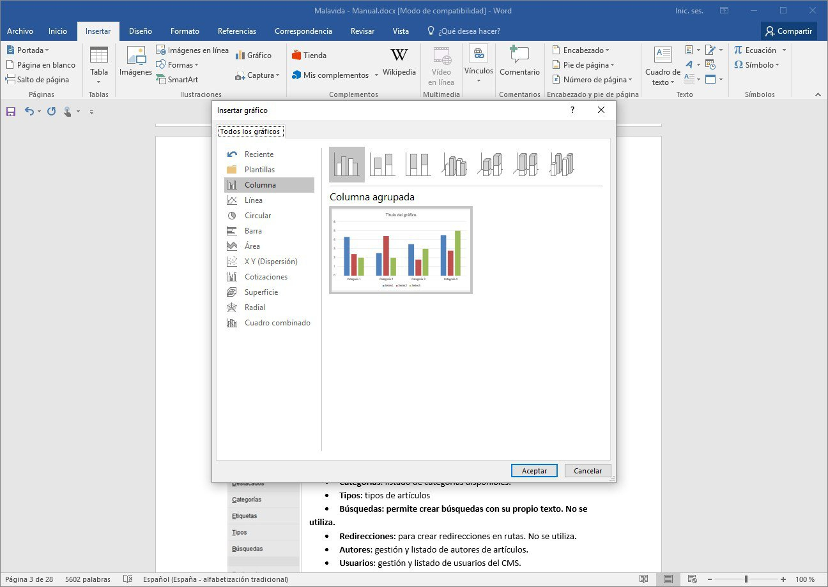828x587 pixels.
Task: Pick the 100% stacked column subtype icon
Action: coord(418,165)
